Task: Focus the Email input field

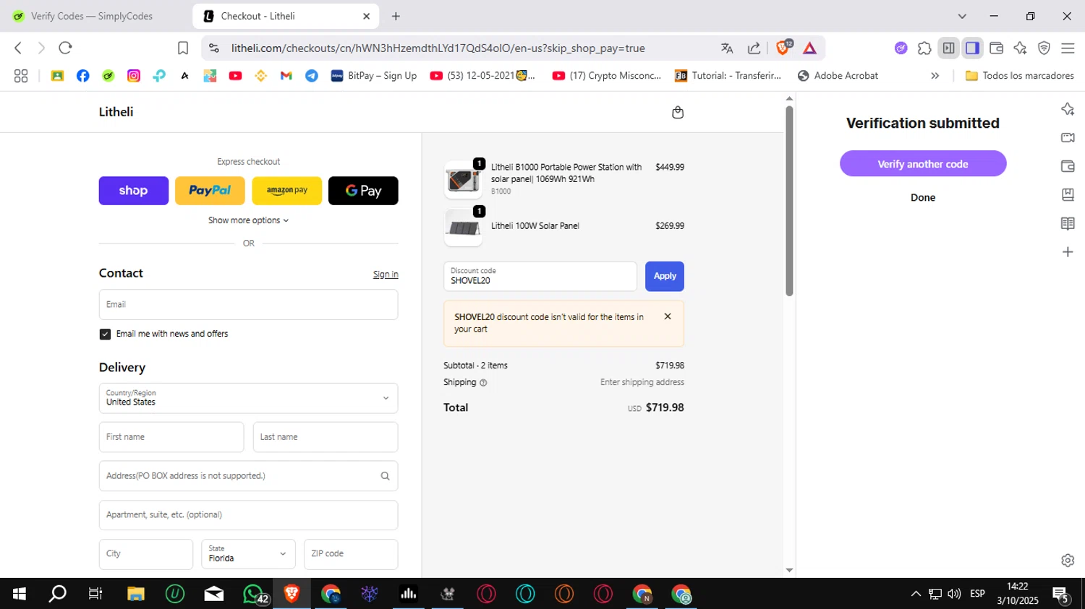Action: click(248, 305)
